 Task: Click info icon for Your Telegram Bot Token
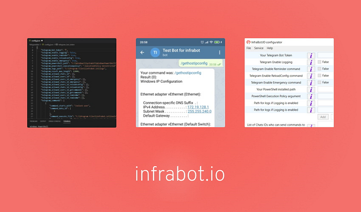click(x=311, y=56)
